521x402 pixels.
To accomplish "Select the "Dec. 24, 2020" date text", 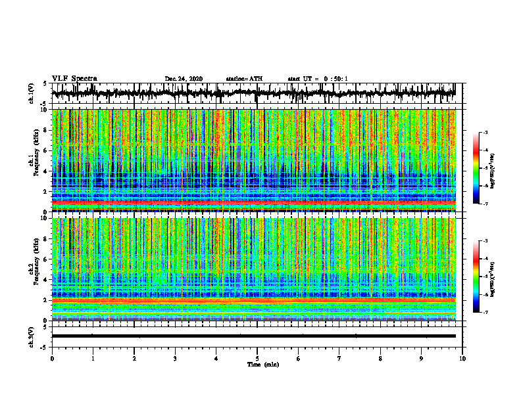I will (184, 79).
